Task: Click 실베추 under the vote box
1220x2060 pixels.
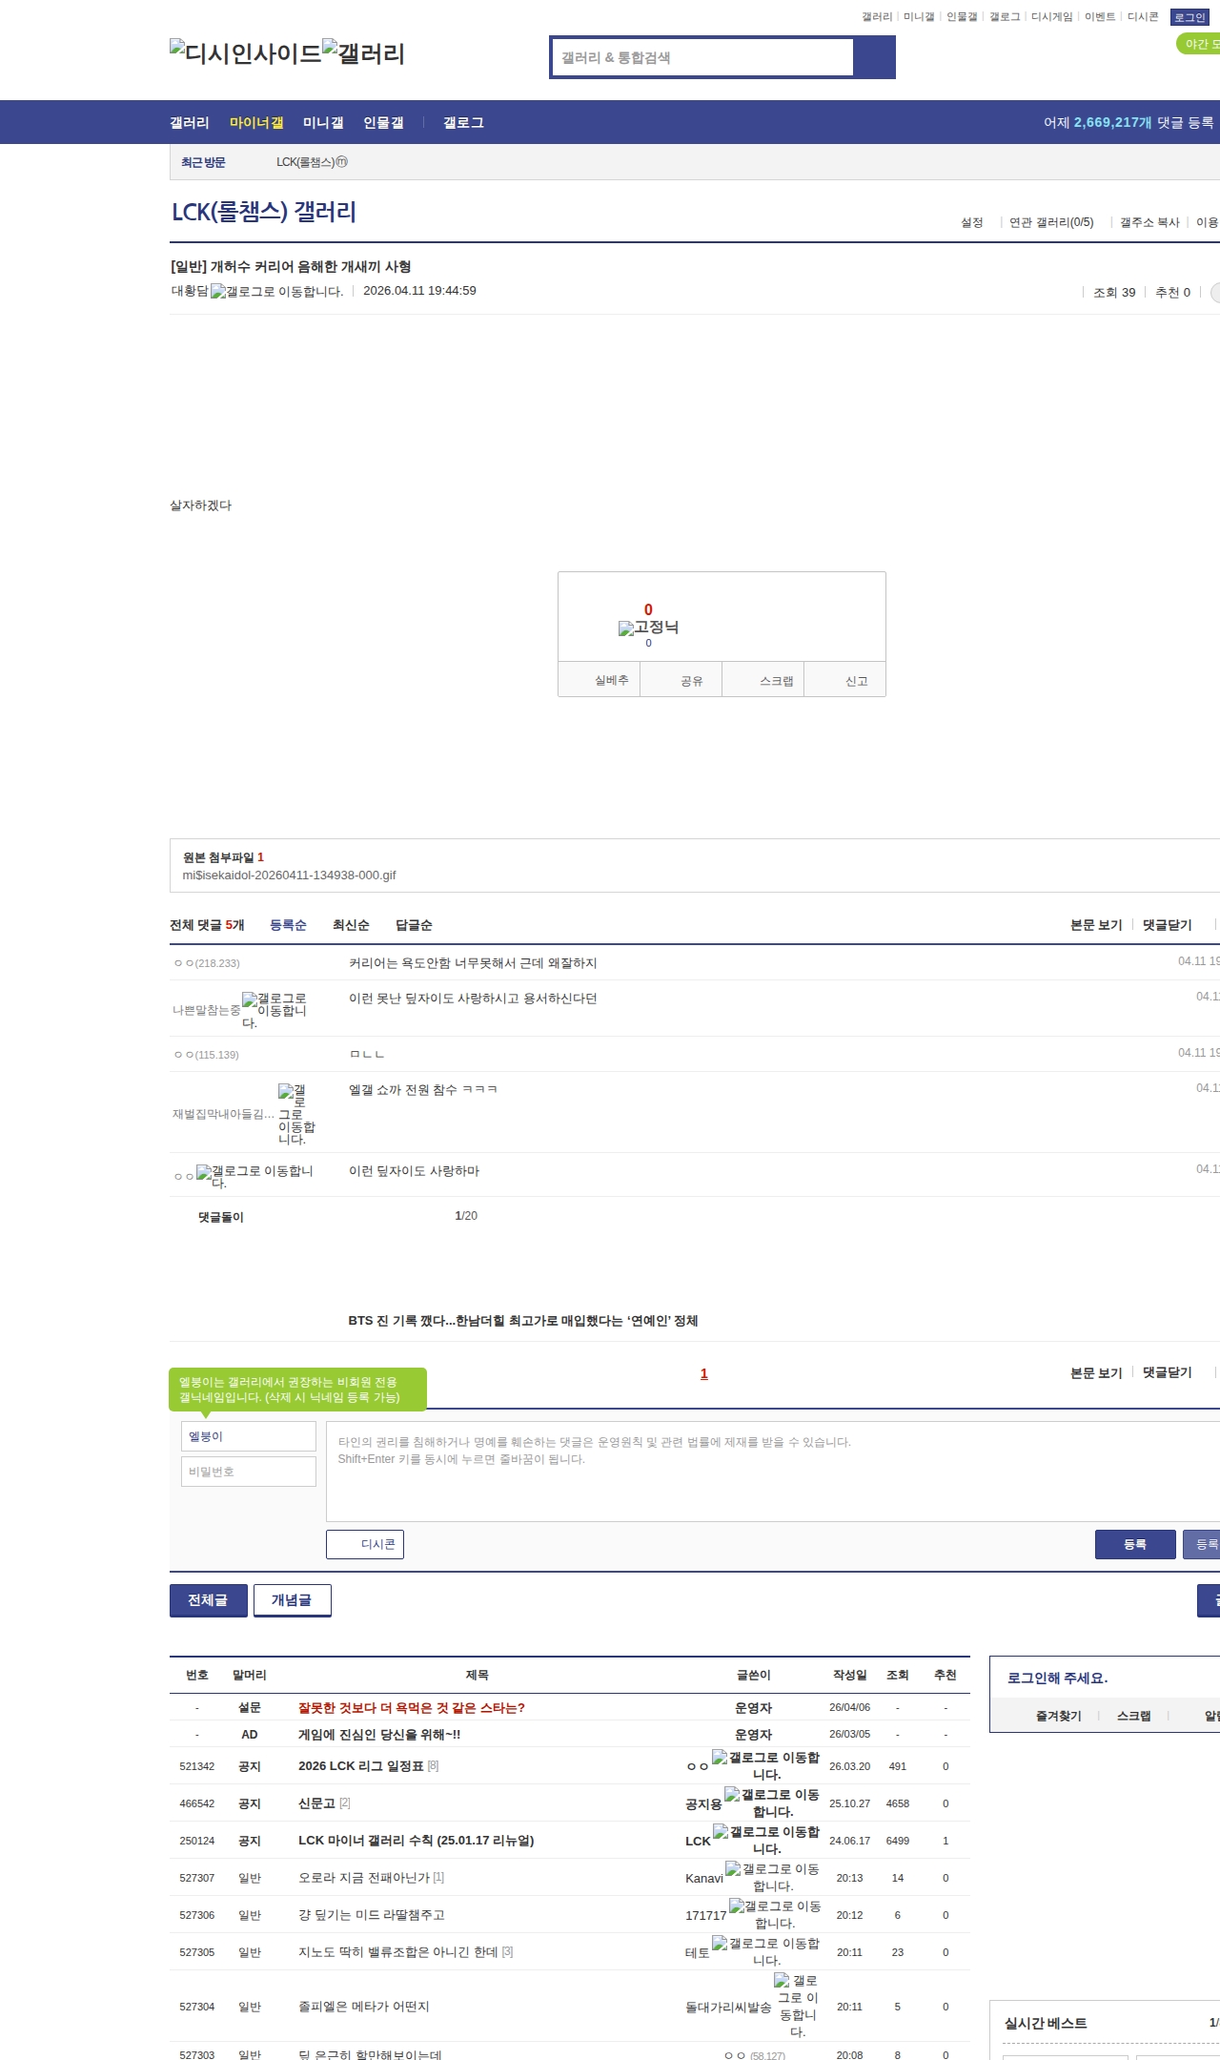Action: pyautogui.click(x=600, y=680)
